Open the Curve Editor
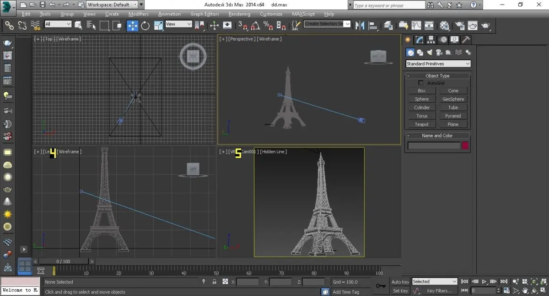 point(416,25)
